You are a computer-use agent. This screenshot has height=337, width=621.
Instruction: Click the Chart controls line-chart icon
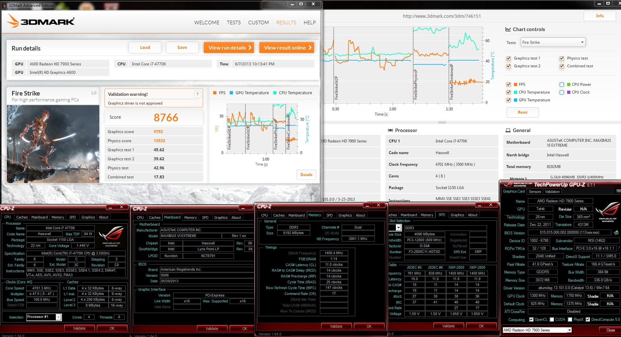508,29
